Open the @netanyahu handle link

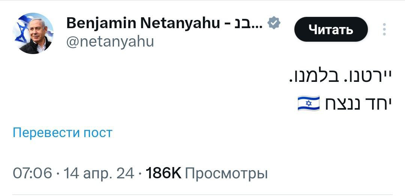tap(110, 41)
